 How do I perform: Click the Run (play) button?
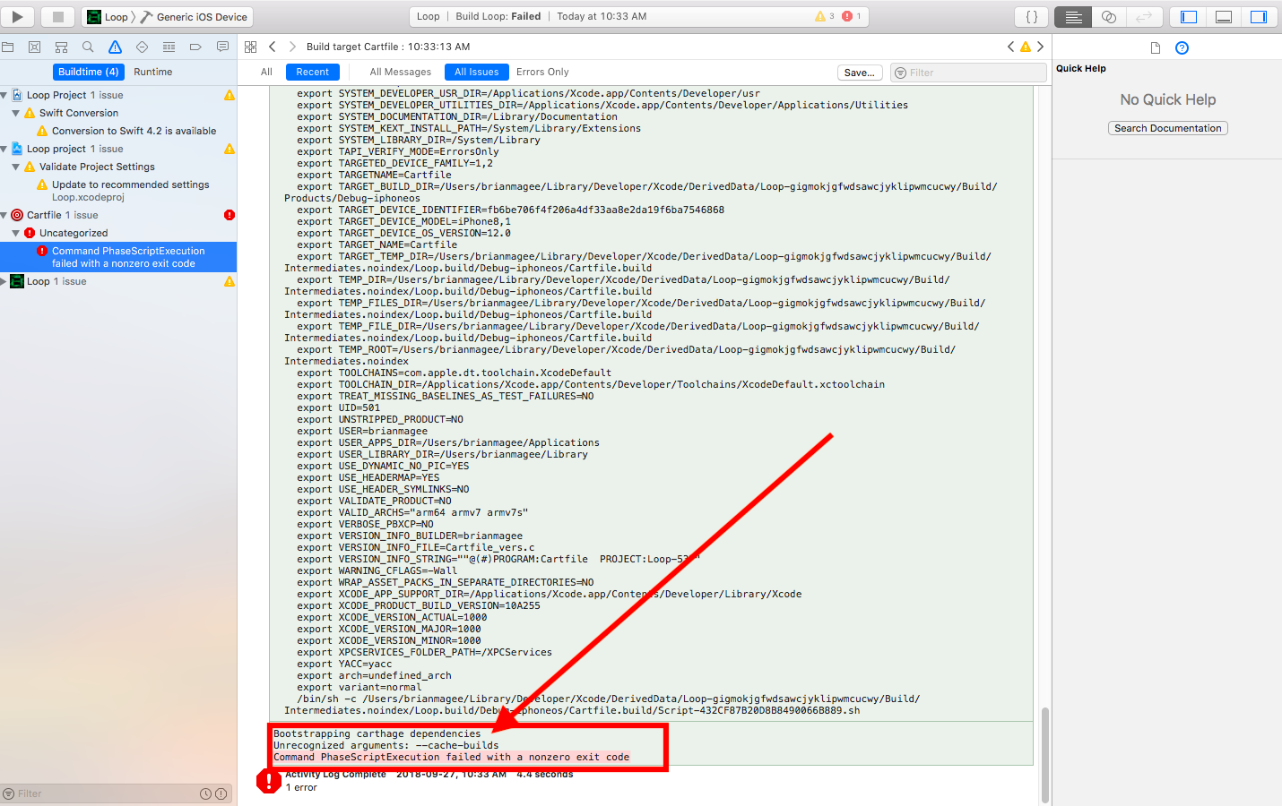pyautogui.click(x=17, y=16)
